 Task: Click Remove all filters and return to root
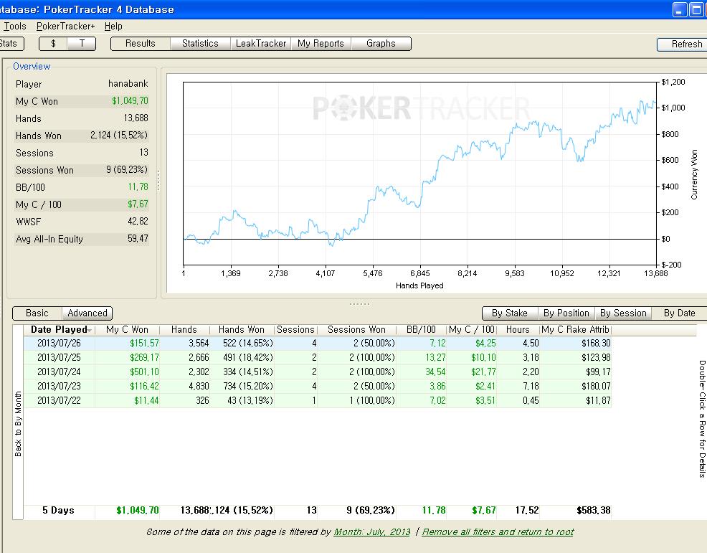(498, 531)
